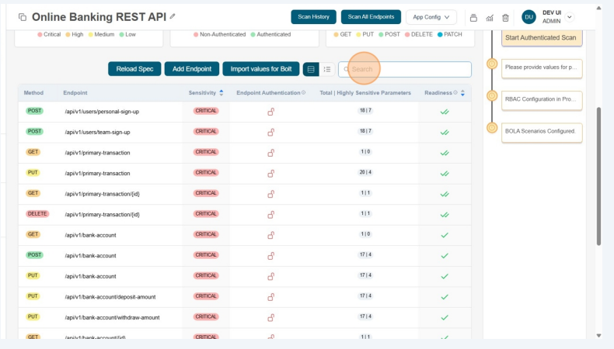Switch to the table view toggle
Screen dimensions: 614x349
click(311, 69)
